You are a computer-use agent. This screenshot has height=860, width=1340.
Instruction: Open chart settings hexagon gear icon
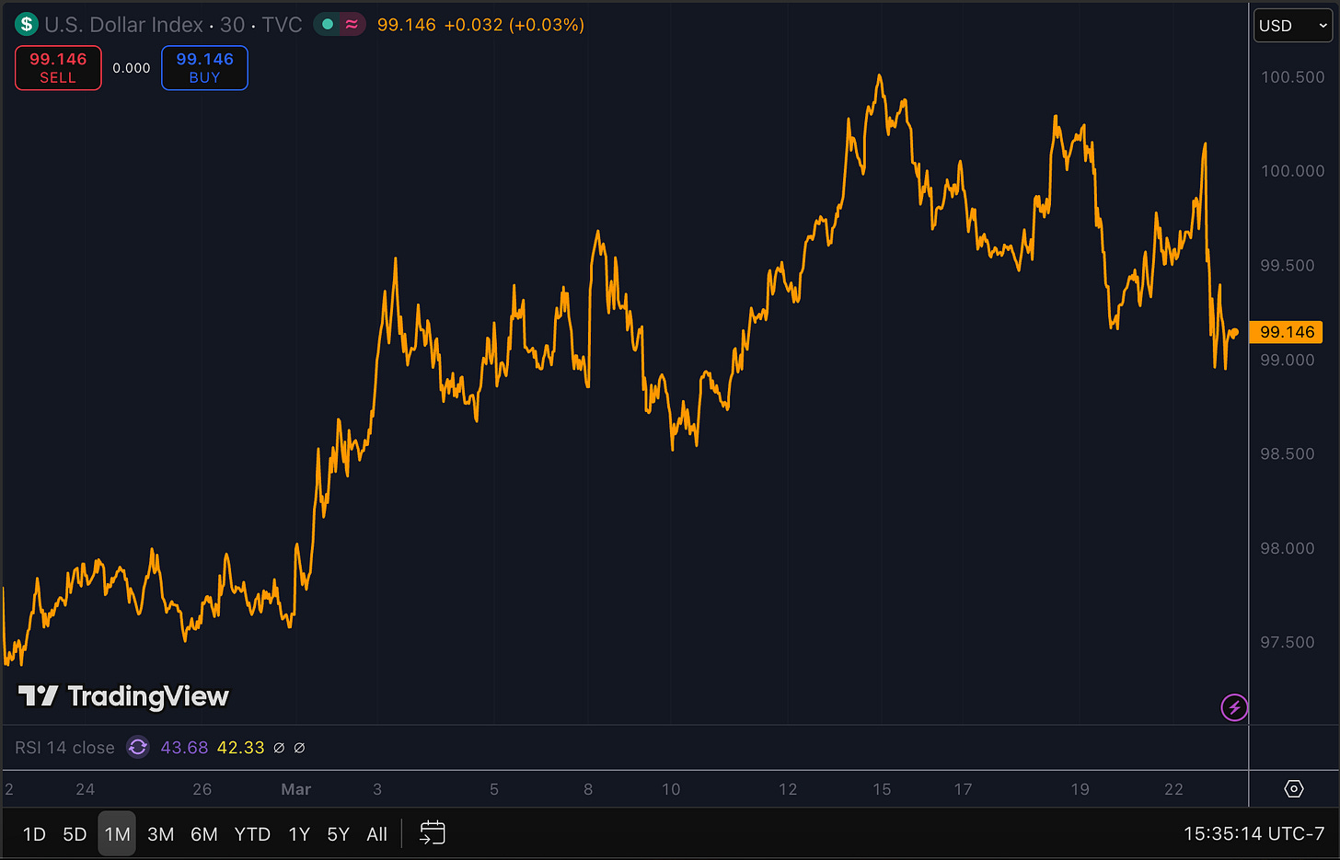point(1294,789)
